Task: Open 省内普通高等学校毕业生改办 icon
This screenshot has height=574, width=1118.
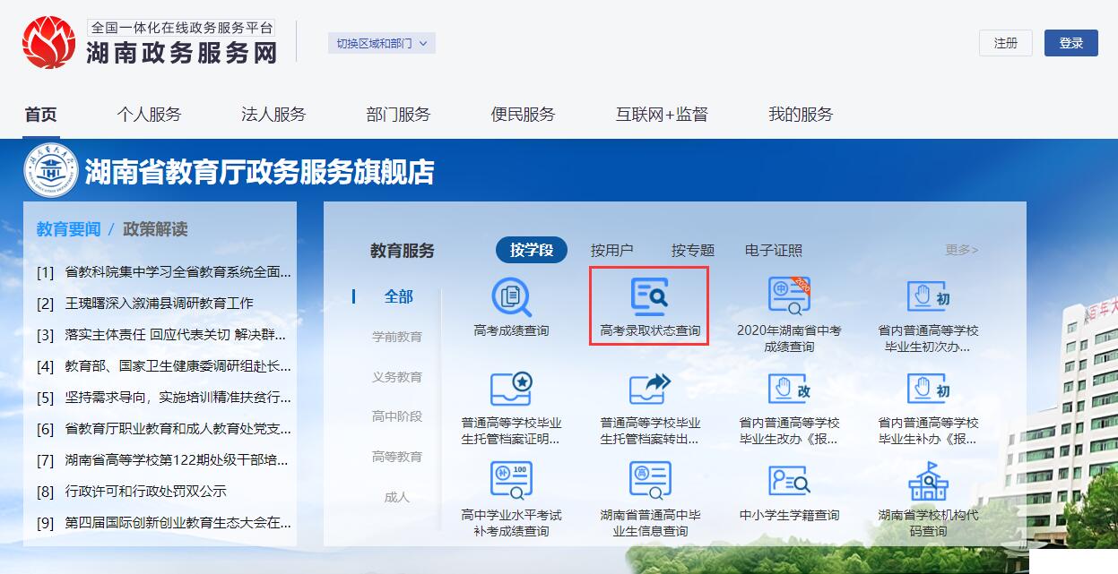Action: pos(789,390)
